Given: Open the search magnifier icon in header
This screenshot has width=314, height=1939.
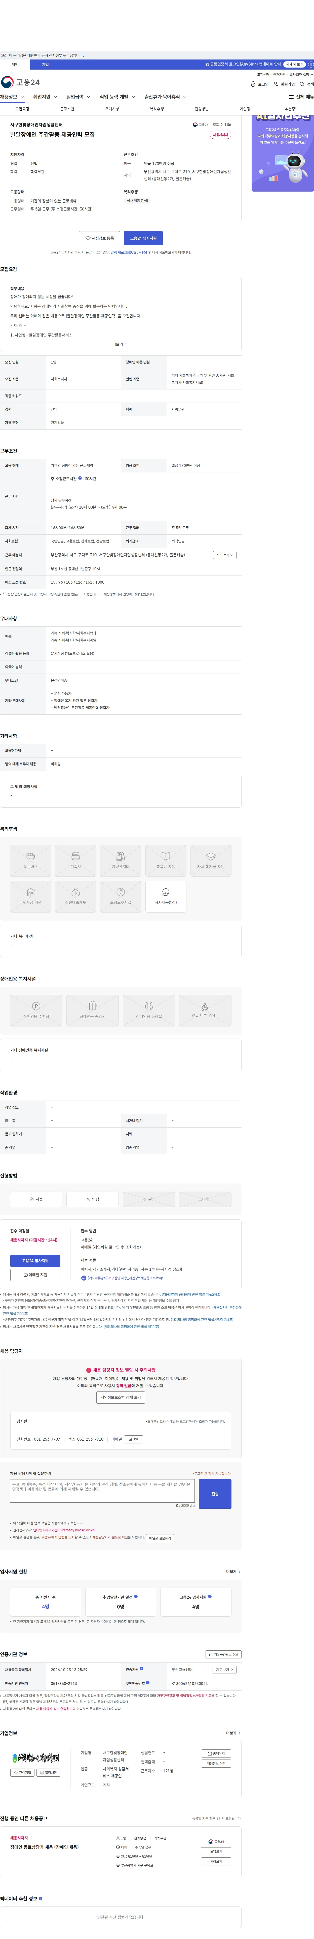Looking at the screenshot, I should click(x=302, y=84).
